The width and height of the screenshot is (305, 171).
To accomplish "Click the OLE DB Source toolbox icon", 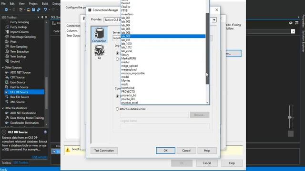I will click(7, 92).
